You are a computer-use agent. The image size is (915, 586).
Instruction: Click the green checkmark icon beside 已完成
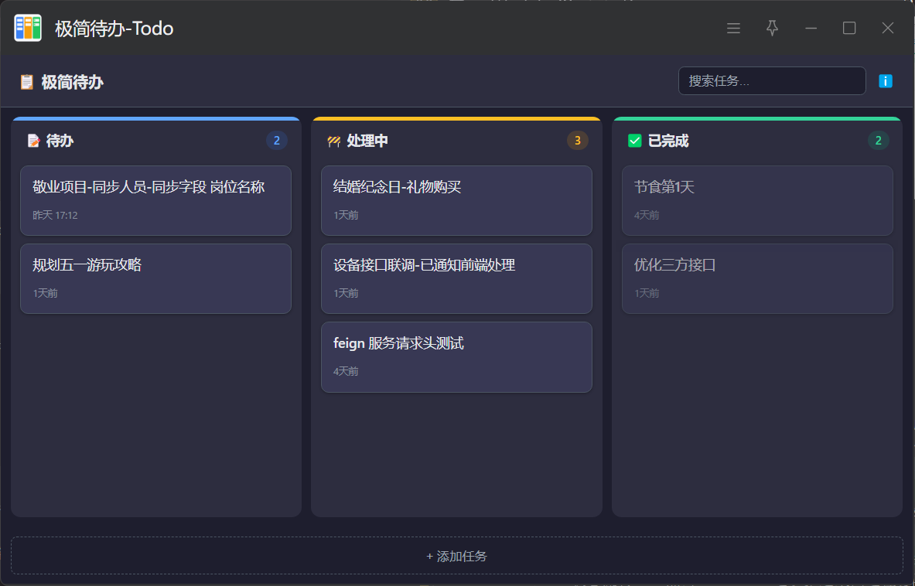click(635, 141)
